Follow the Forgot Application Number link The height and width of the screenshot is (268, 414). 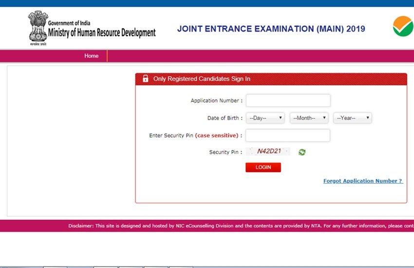click(363, 181)
